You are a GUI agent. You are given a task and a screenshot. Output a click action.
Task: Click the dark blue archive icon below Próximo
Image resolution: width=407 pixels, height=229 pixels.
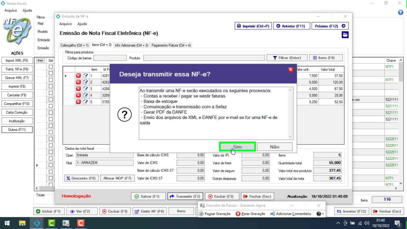tap(345, 35)
